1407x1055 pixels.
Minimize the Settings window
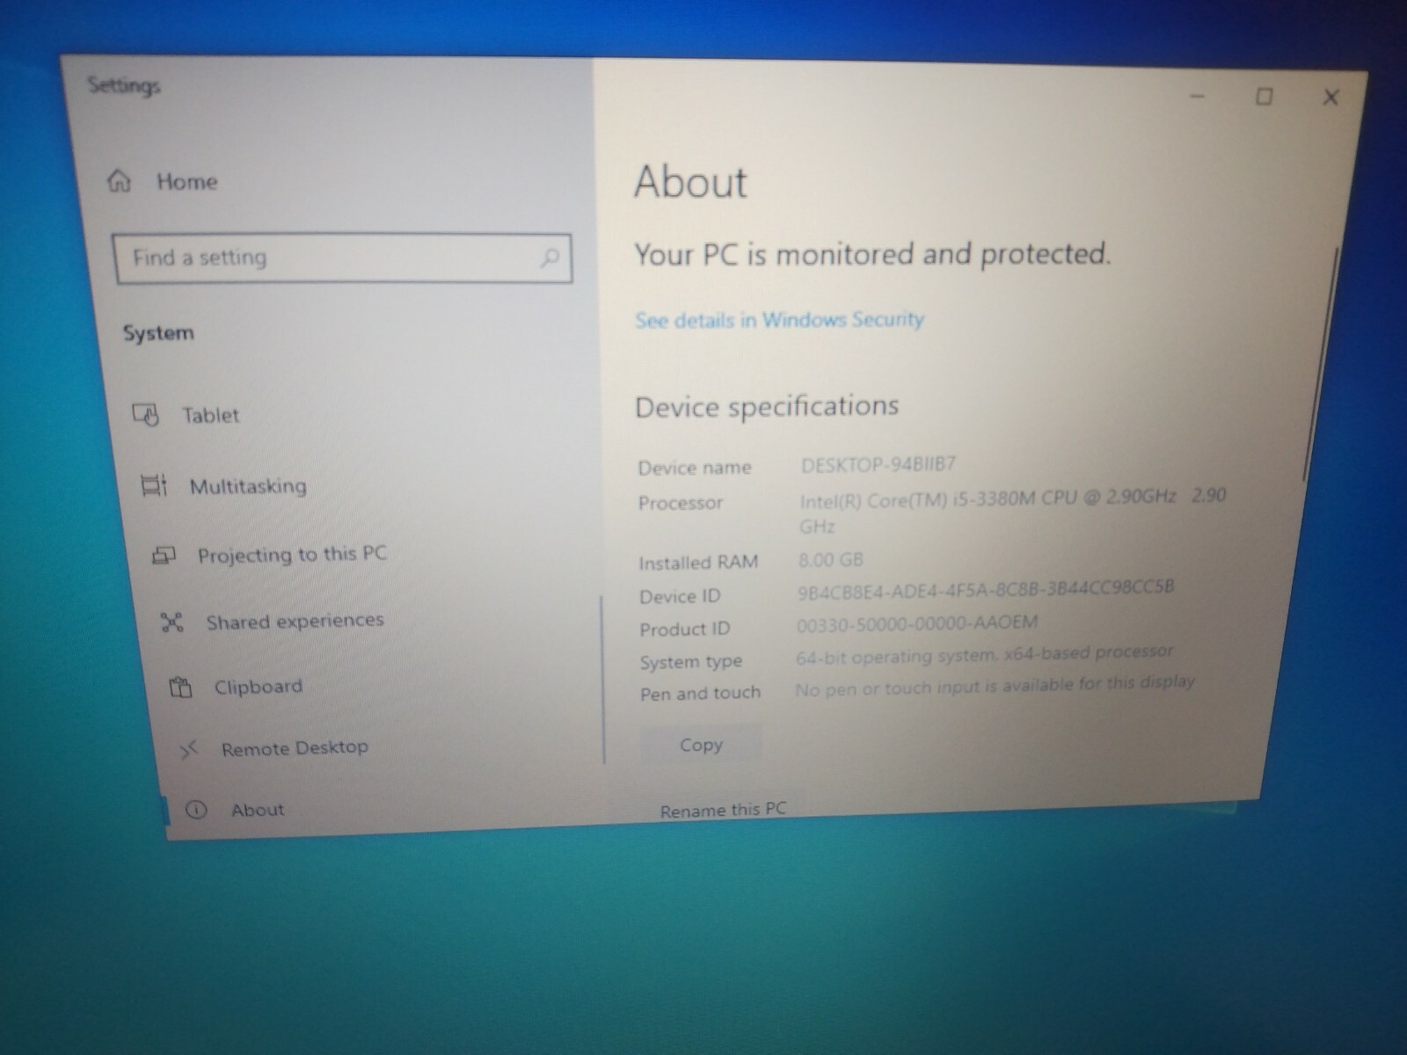pos(1197,95)
